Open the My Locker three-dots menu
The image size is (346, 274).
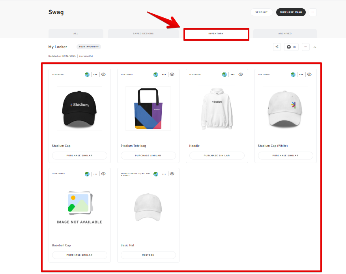(306, 47)
